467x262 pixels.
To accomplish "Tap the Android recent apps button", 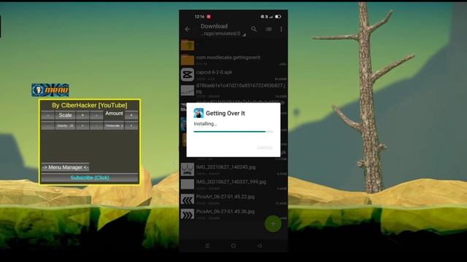I will click(207, 246).
